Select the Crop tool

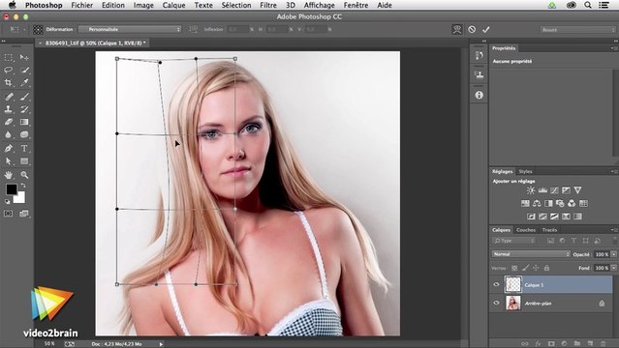pyautogui.click(x=9, y=82)
